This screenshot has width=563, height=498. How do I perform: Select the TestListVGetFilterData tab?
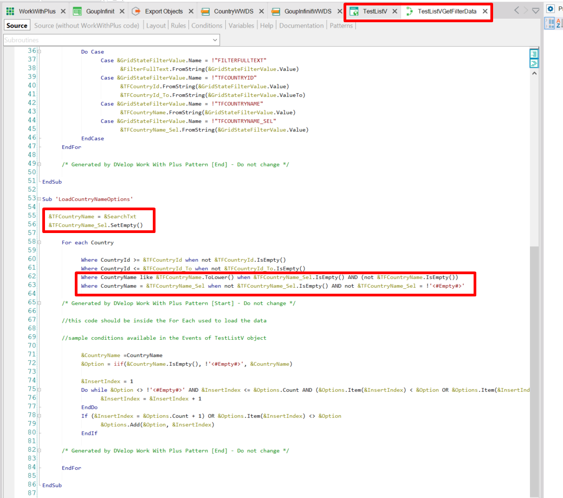[447, 11]
